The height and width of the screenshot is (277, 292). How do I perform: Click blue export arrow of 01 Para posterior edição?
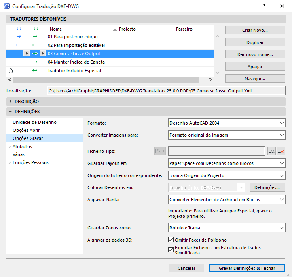(x=19, y=37)
